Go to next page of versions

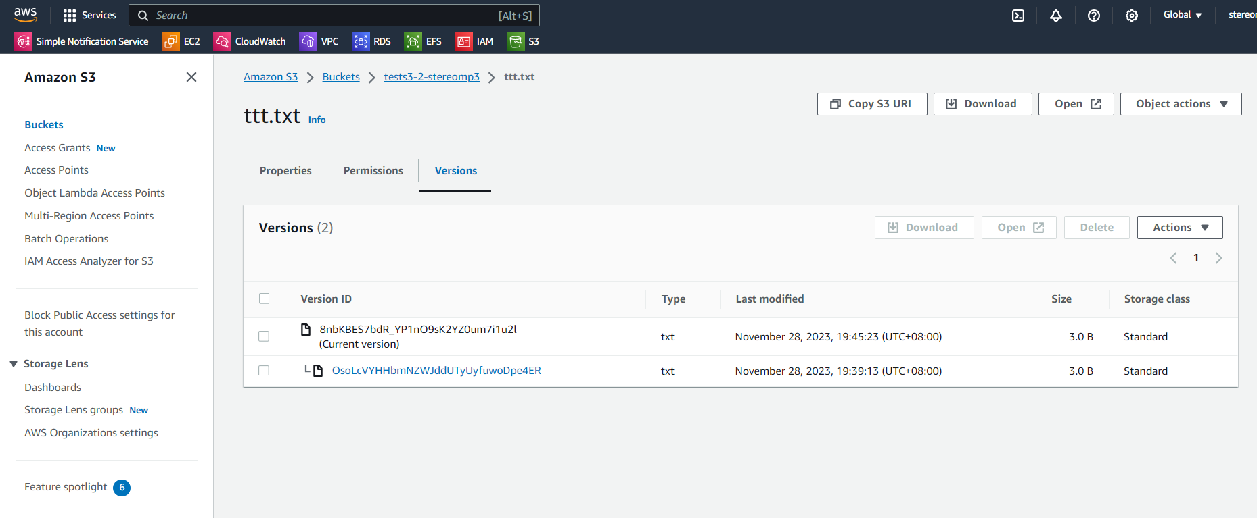pos(1219,258)
